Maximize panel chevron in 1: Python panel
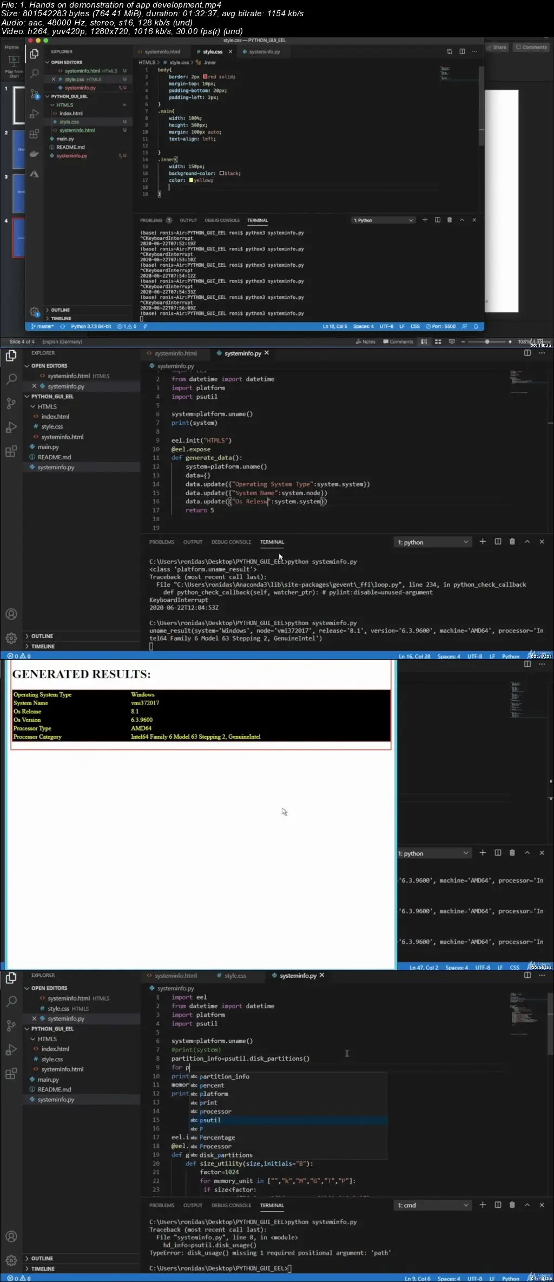 (462, 220)
